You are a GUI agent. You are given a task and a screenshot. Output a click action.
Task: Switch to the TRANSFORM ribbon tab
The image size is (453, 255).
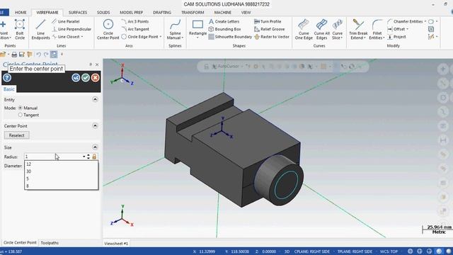[193, 13]
